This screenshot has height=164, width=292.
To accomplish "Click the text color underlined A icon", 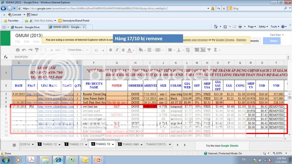I will [x=130, y=50].
